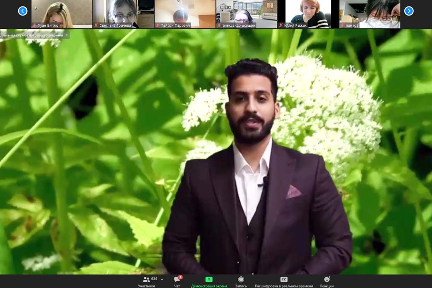Expand the participants options chevron arrow

(162, 279)
